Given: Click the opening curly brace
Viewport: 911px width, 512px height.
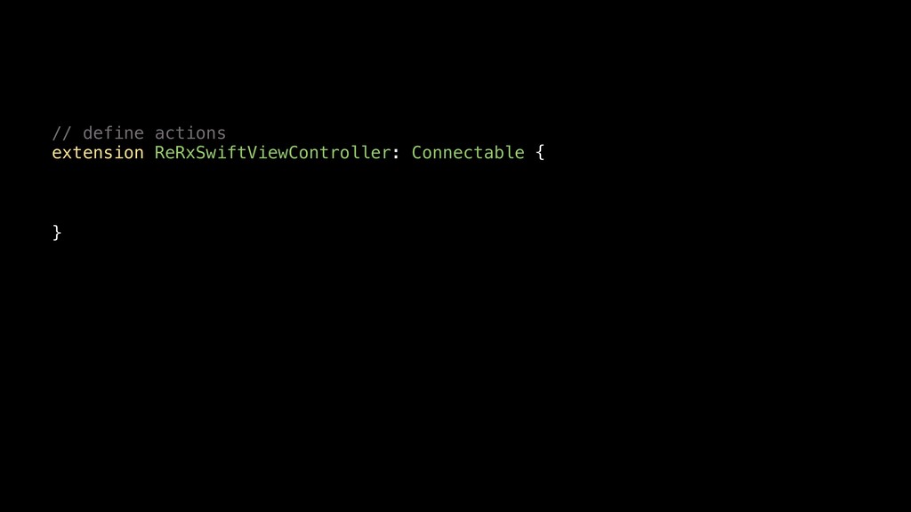Looking at the screenshot, I should pyautogui.click(x=540, y=153).
